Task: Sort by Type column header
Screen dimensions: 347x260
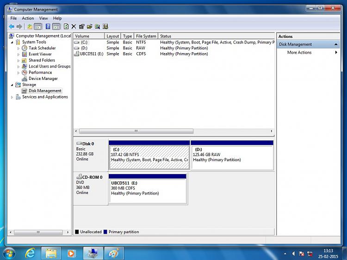Action: pos(128,36)
